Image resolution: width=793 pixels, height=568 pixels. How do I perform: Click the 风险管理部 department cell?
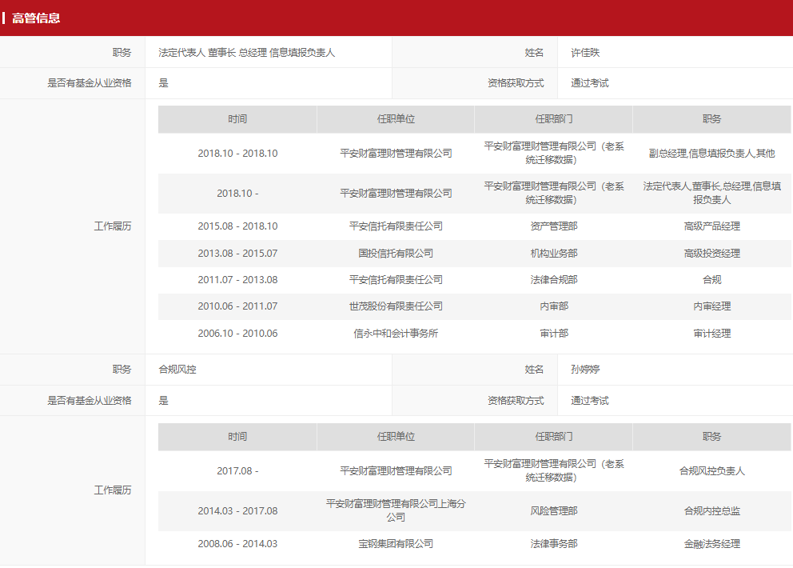[554, 510]
